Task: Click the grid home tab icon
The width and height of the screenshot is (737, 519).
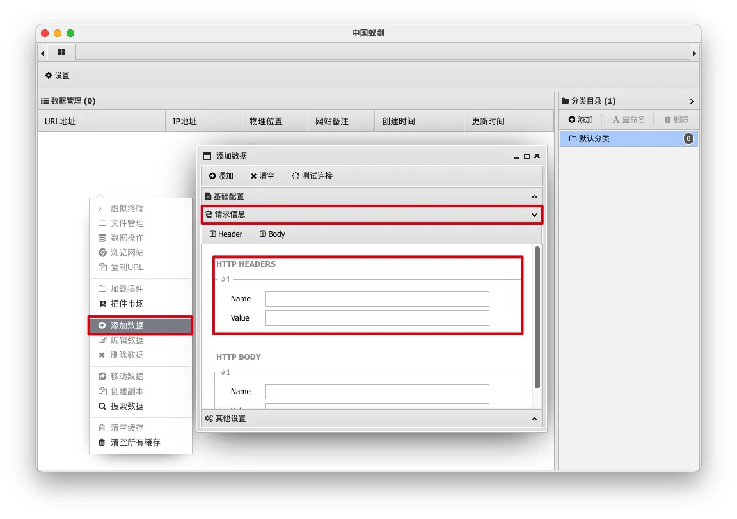Action: point(61,52)
